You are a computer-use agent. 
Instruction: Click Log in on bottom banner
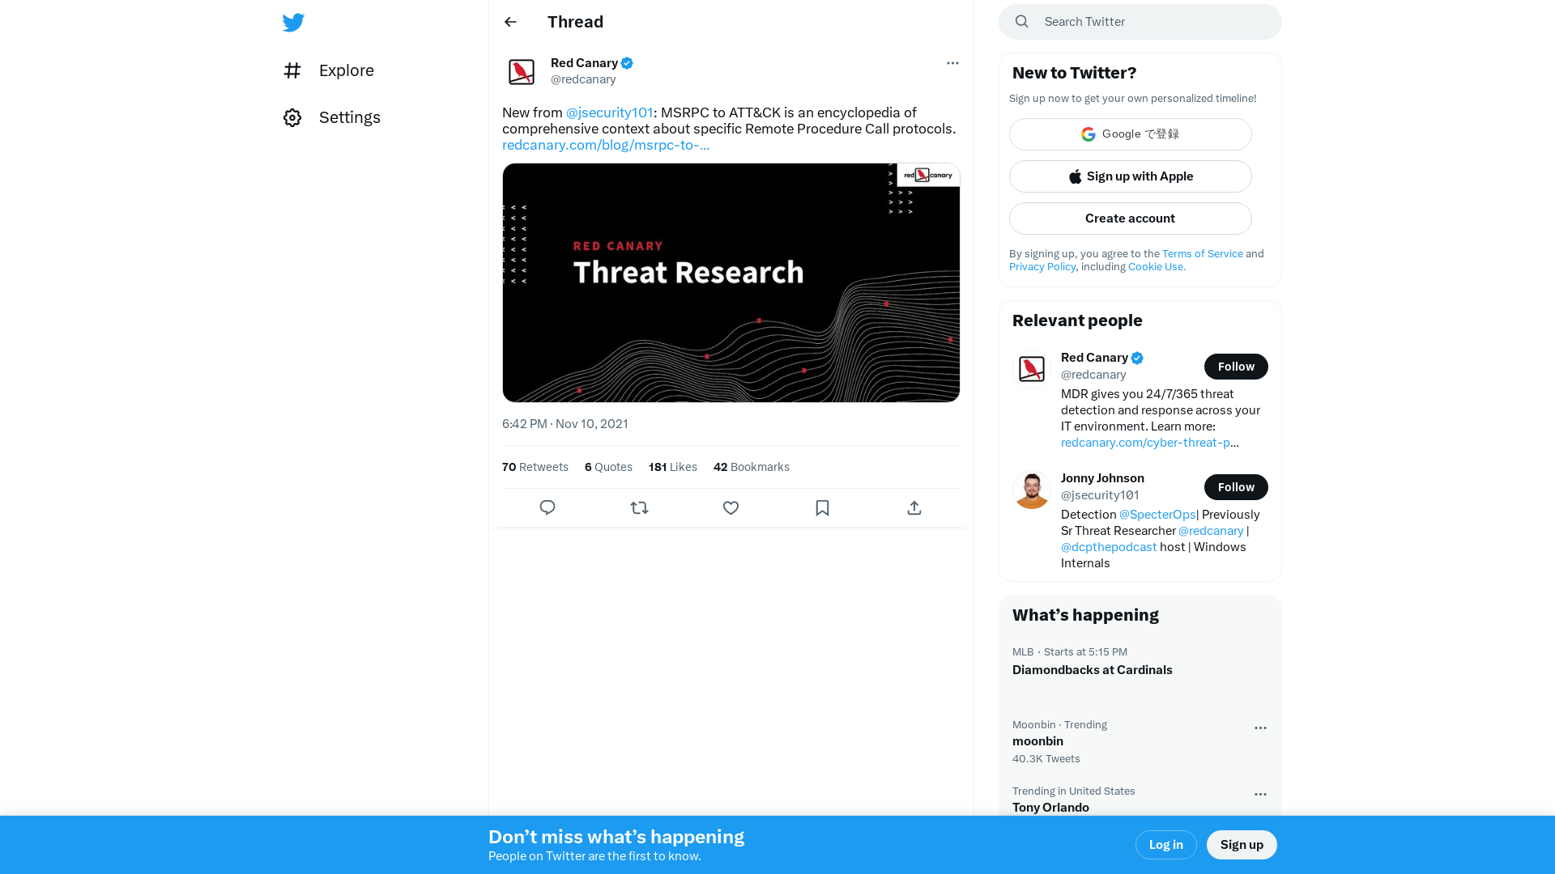1166,845
